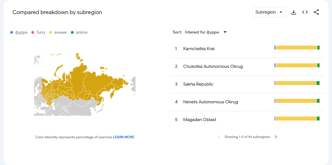Click the sort dropdown arrow

225,32
